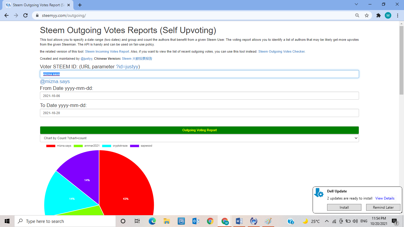This screenshot has height=227, width=404.
Task: Reload the steemyy page
Action: coord(25,15)
